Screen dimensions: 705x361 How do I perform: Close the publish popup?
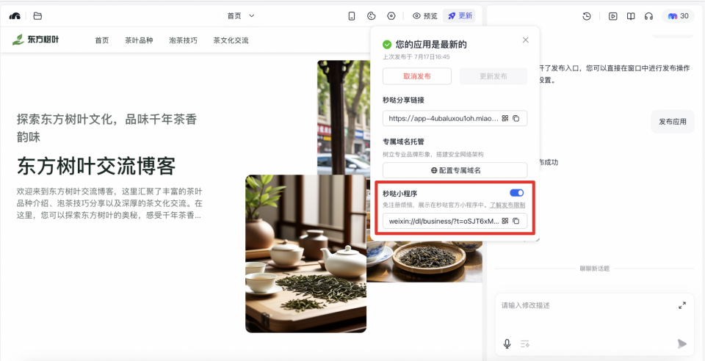coord(526,40)
